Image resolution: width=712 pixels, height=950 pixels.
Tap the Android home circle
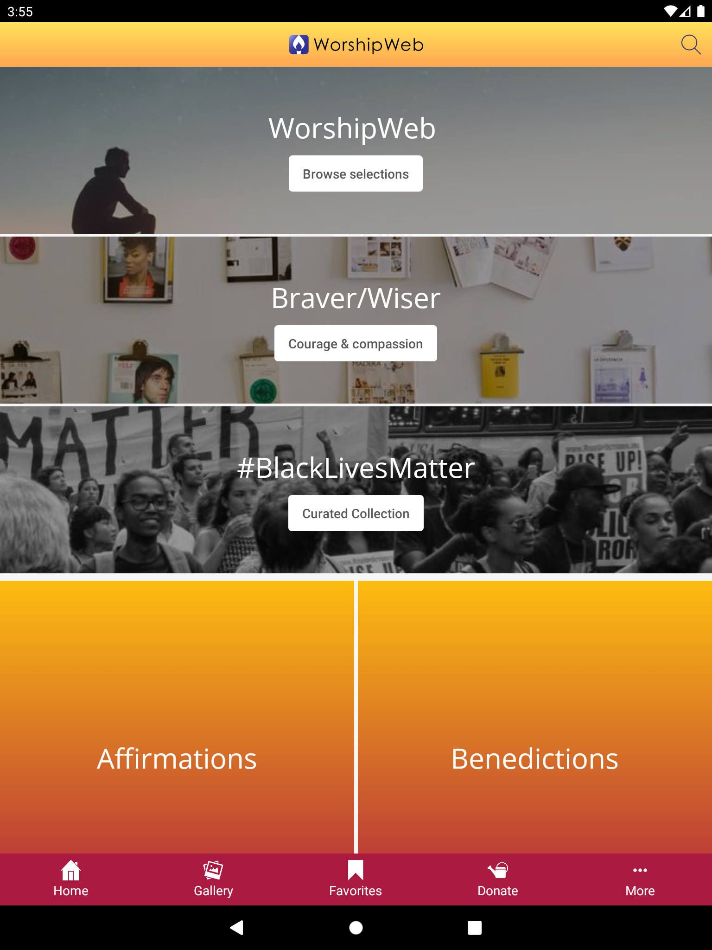(356, 928)
